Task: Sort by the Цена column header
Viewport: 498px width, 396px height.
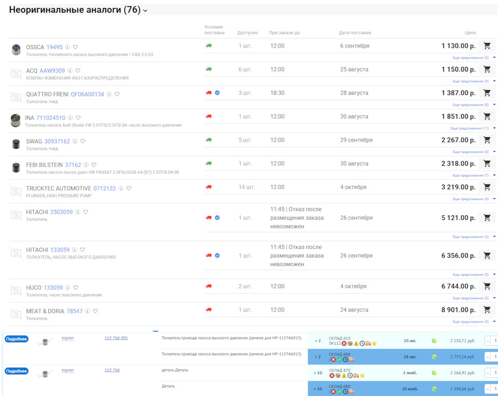Action: tap(470, 33)
